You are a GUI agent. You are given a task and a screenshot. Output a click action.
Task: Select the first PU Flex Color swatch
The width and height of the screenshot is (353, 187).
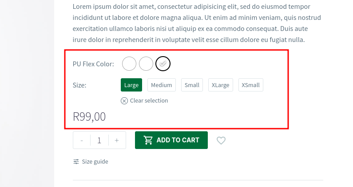coord(129,64)
